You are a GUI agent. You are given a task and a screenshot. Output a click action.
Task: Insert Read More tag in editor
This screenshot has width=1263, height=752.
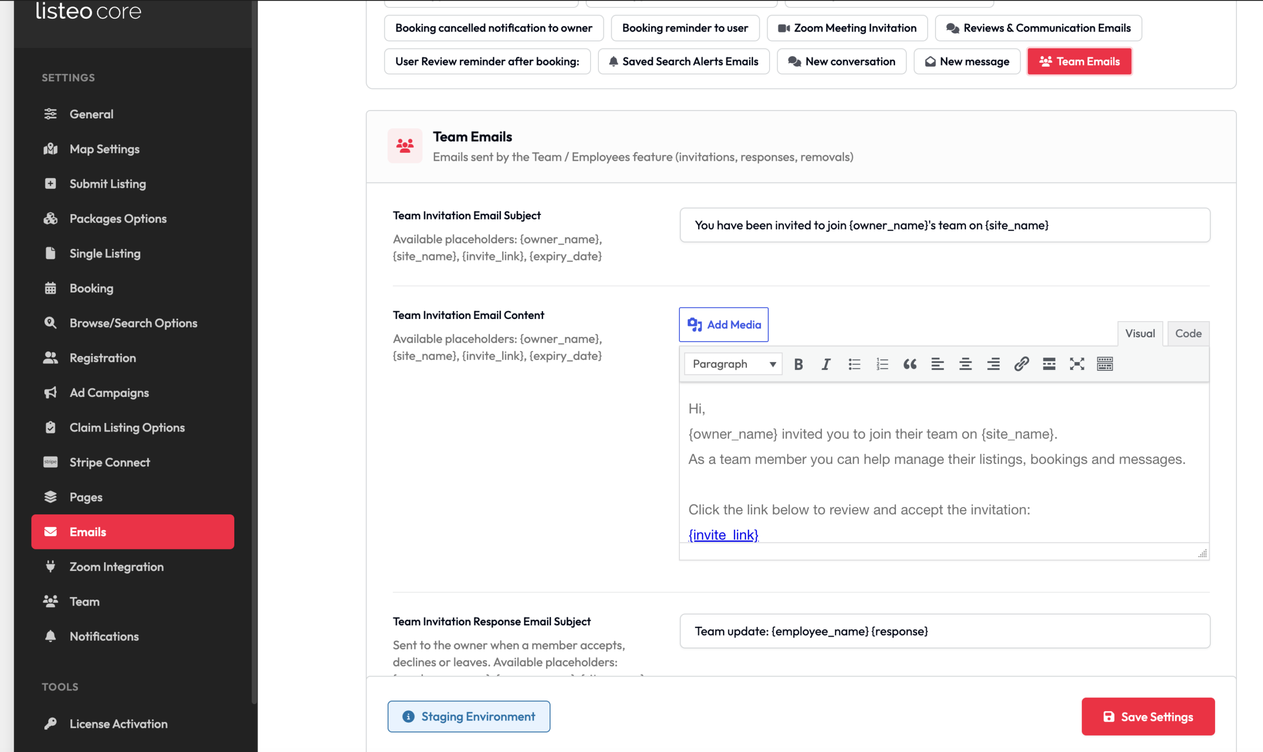(1049, 364)
